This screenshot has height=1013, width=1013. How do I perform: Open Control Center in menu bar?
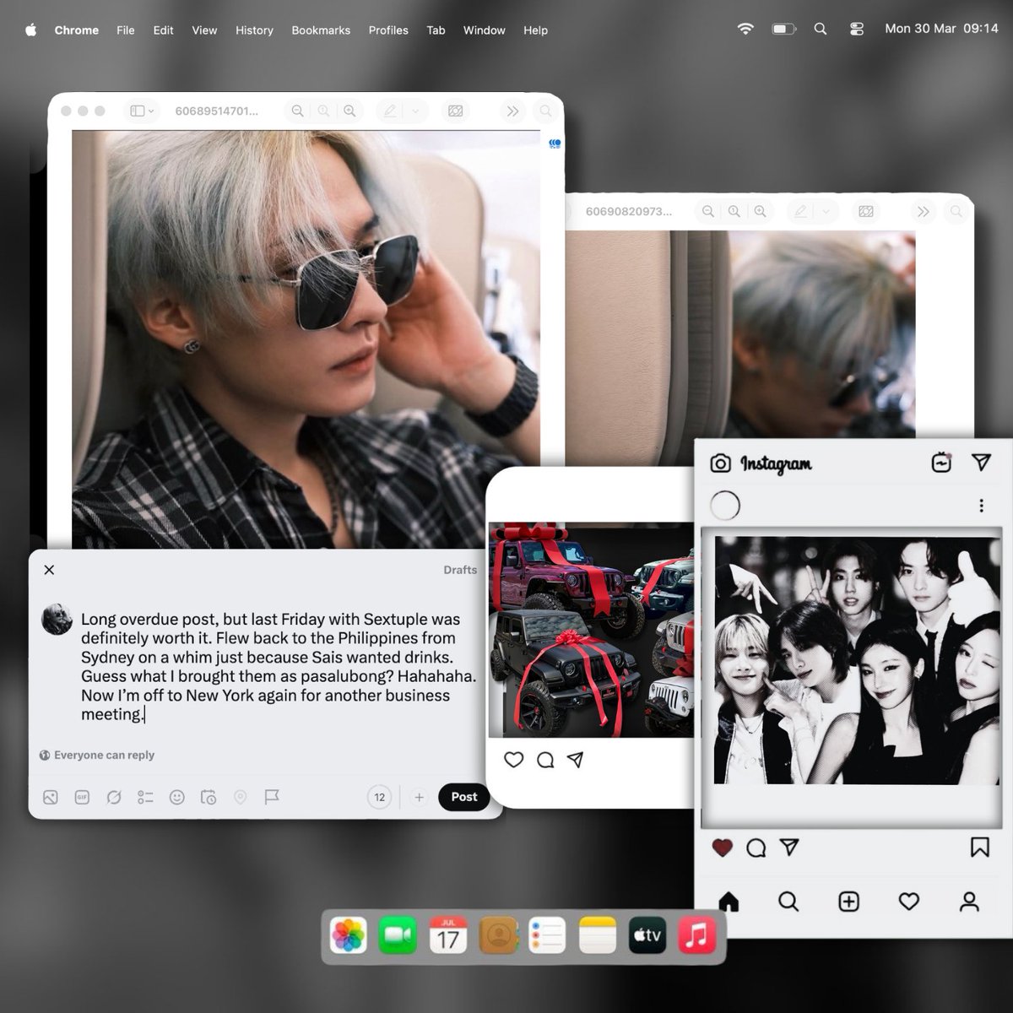click(x=856, y=29)
